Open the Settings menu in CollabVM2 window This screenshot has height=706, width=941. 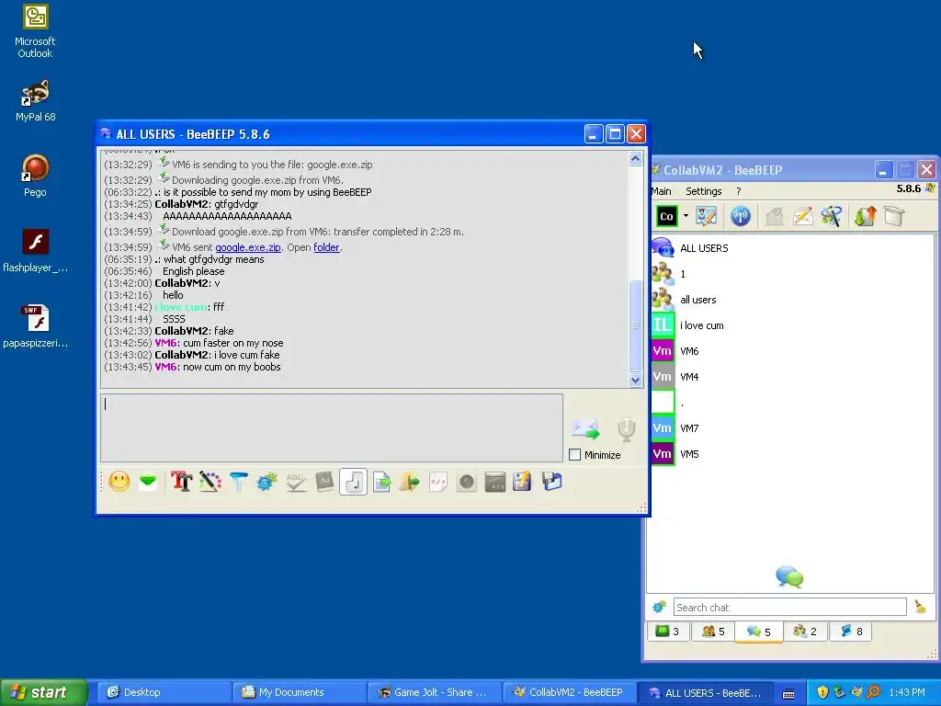703,191
